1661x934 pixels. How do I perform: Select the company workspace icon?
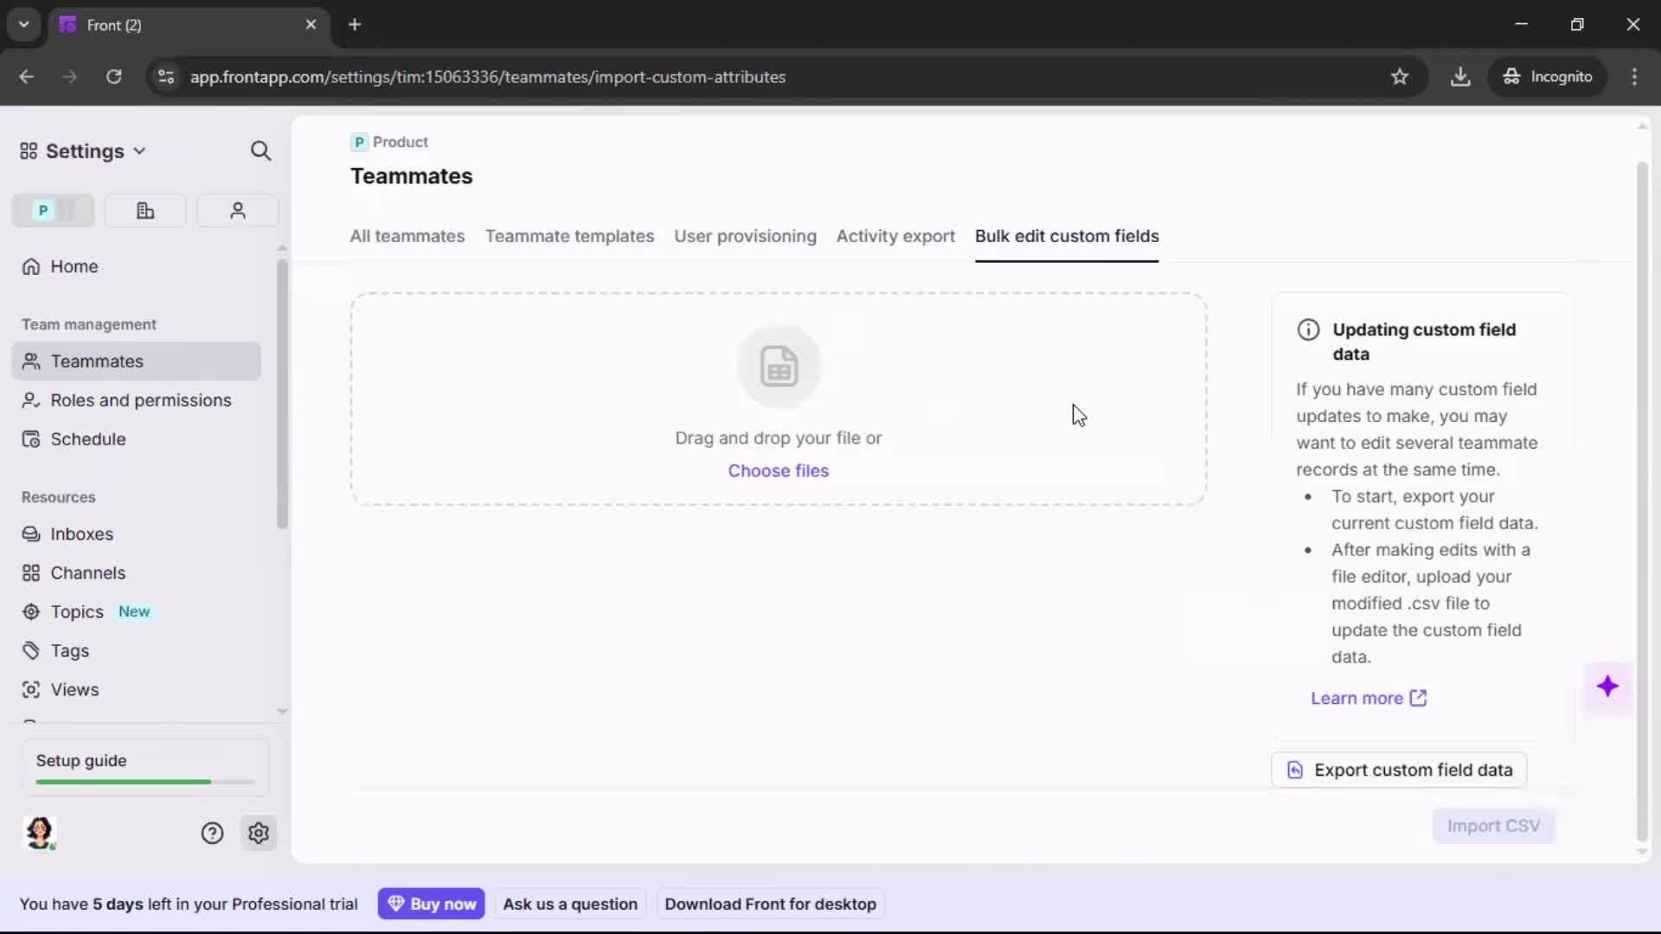point(144,210)
